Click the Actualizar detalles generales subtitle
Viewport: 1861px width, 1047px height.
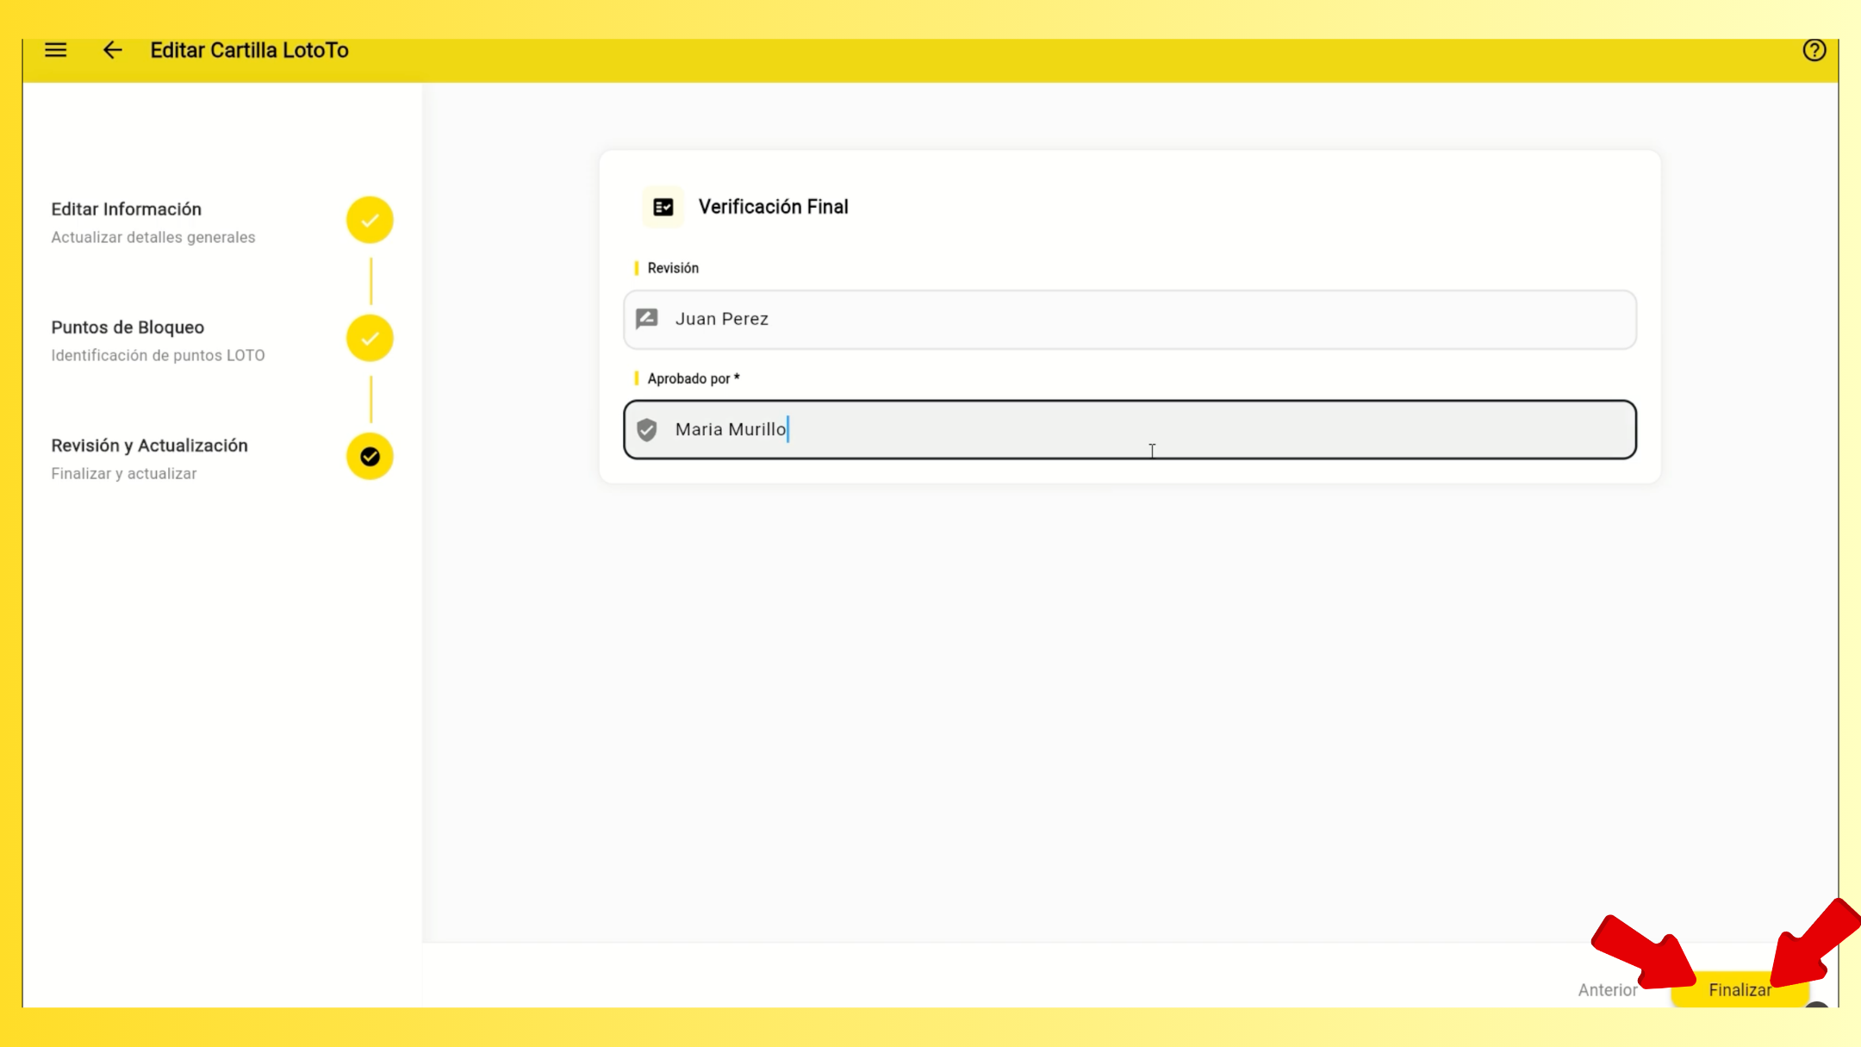(x=153, y=237)
